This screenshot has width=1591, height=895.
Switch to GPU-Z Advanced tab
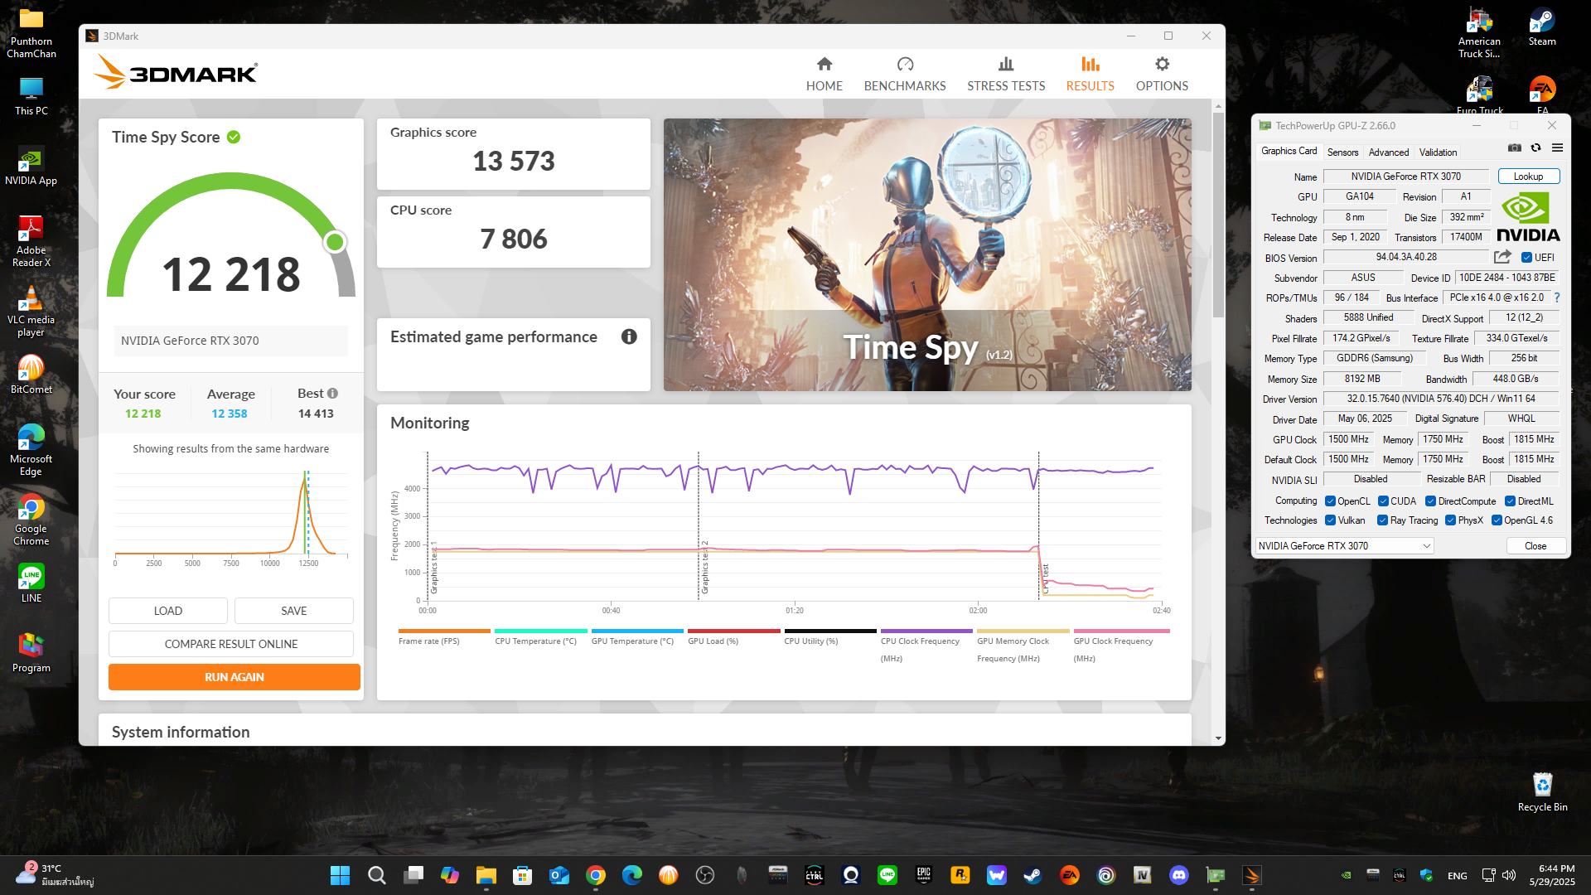click(1388, 152)
